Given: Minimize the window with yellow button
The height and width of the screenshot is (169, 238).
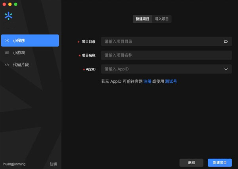Looking at the screenshot, I should point(10,4).
